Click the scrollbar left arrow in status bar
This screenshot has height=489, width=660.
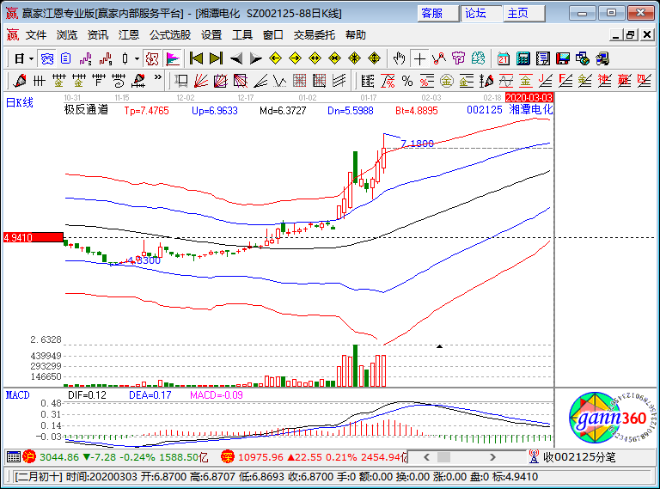tap(426, 457)
